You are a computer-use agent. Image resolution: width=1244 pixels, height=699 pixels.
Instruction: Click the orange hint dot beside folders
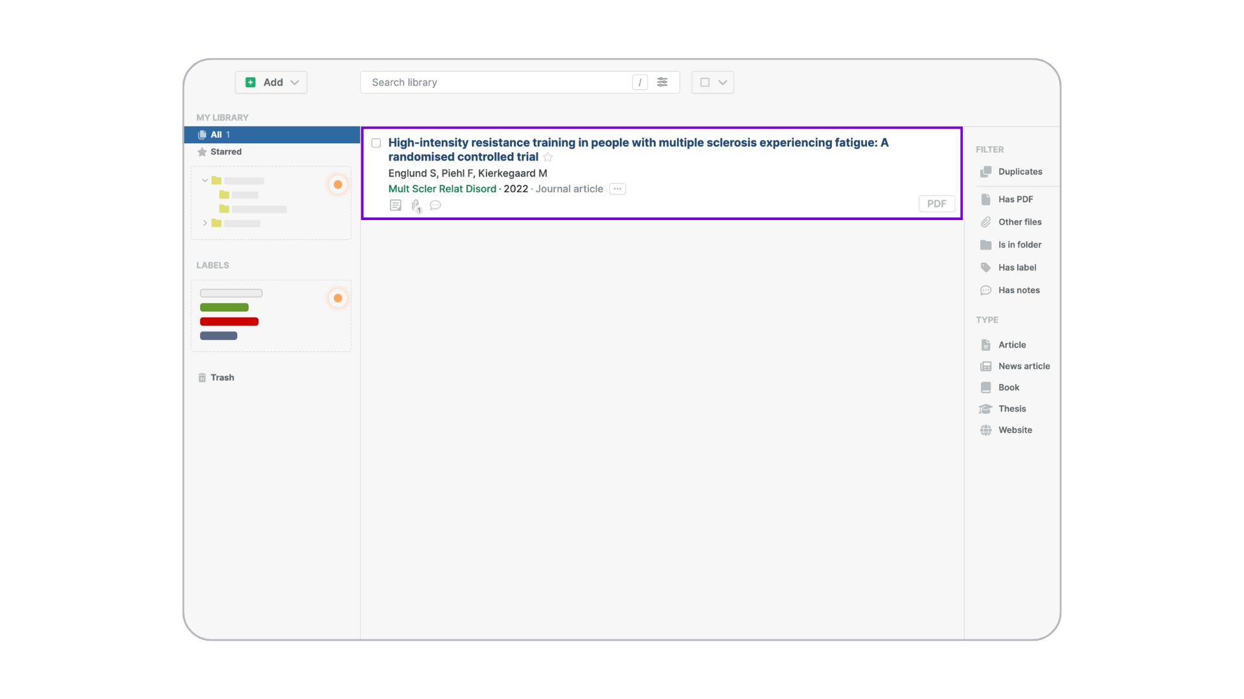338,184
